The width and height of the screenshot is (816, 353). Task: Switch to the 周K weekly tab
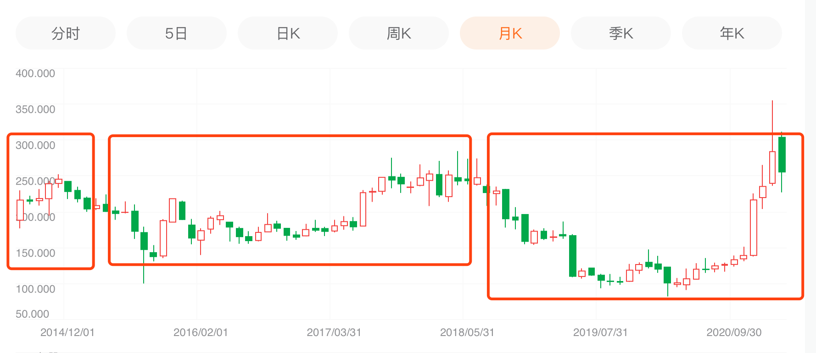pos(399,33)
